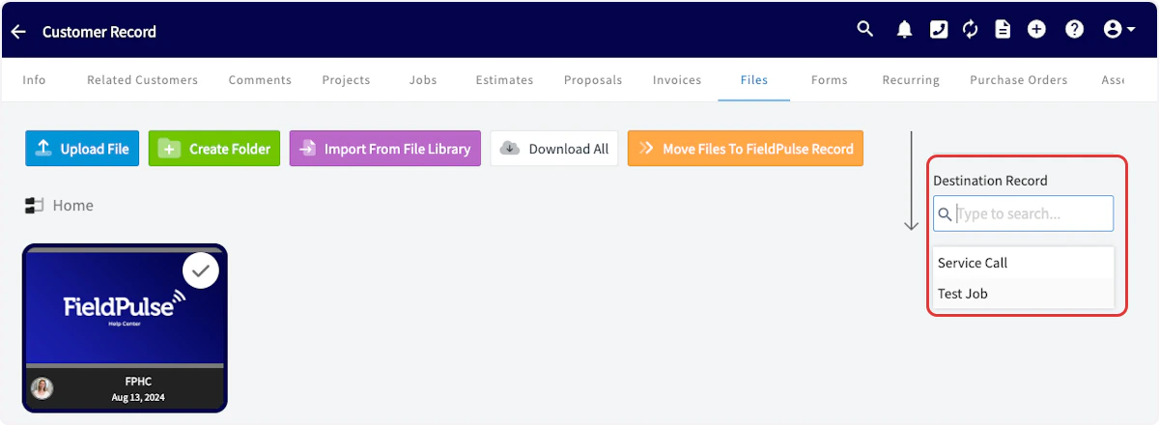Open the user account dropdown
The width and height of the screenshot is (1159, 425).
tap(1118, 30)
